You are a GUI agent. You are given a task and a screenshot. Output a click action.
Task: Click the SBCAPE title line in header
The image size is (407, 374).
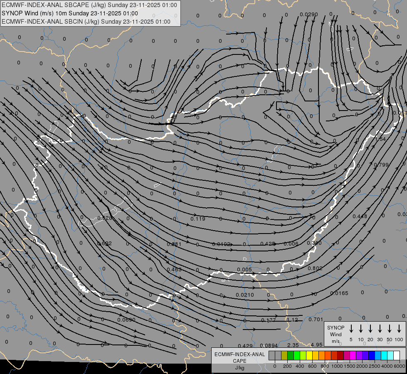click(x=89, y=5)
